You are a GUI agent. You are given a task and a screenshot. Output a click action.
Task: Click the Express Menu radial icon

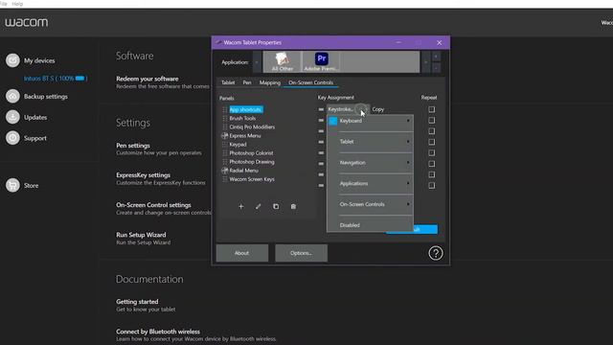[x=225, y=136]
